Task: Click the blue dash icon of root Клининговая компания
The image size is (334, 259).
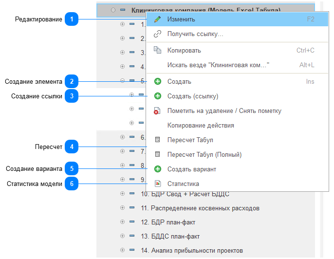Action: [x=123, y=10]
